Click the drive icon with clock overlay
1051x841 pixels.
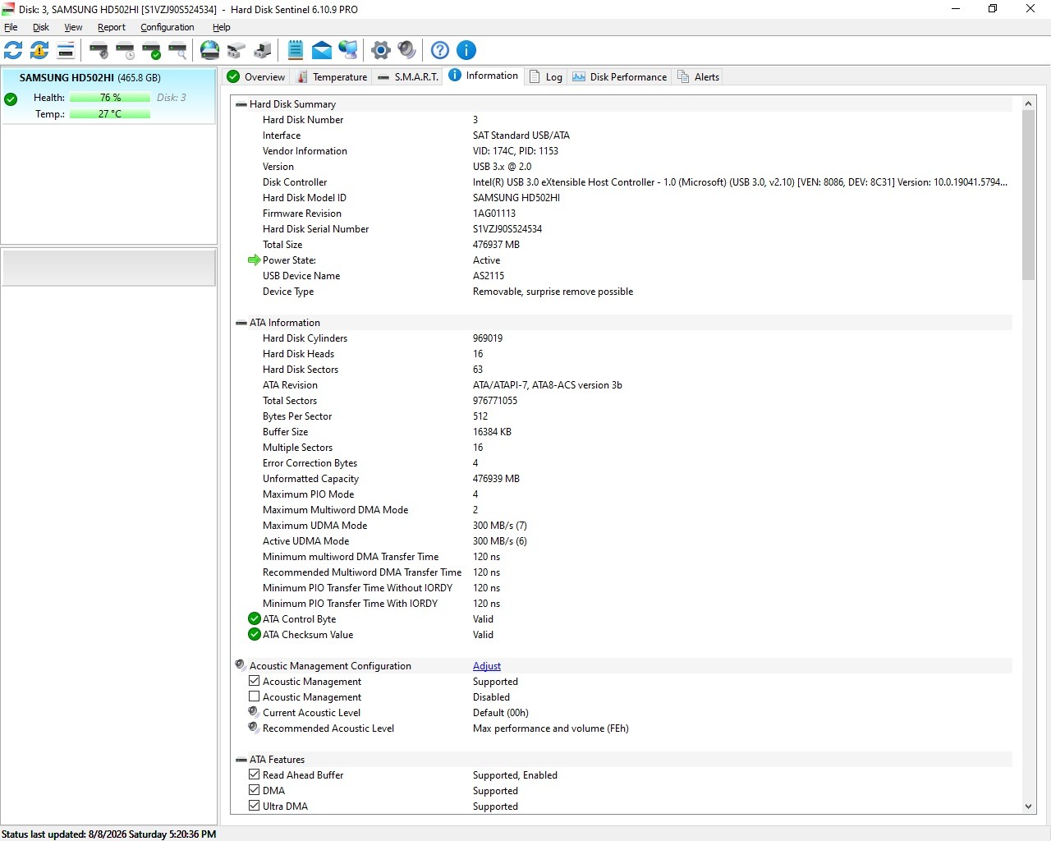click(x=125, y=50)
